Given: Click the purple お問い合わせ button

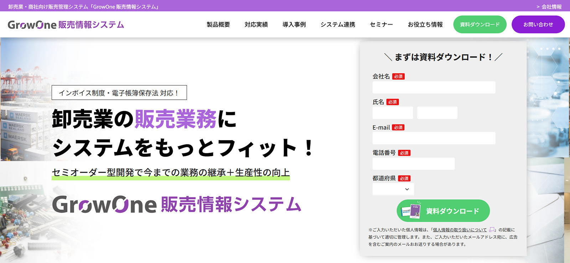Looking at the screenshot, I should click(538, 25).
